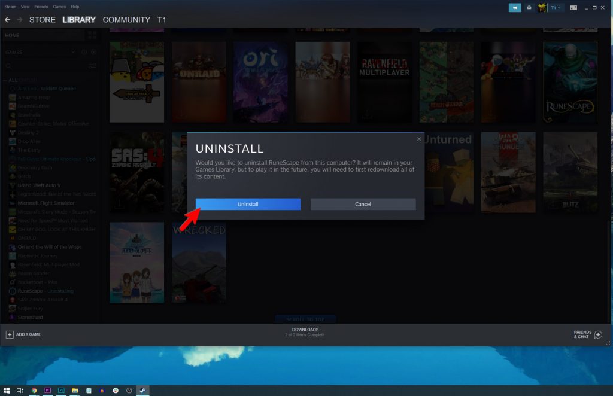
Task: Open the Blitz tank game cover
Action: coord(570,172)
